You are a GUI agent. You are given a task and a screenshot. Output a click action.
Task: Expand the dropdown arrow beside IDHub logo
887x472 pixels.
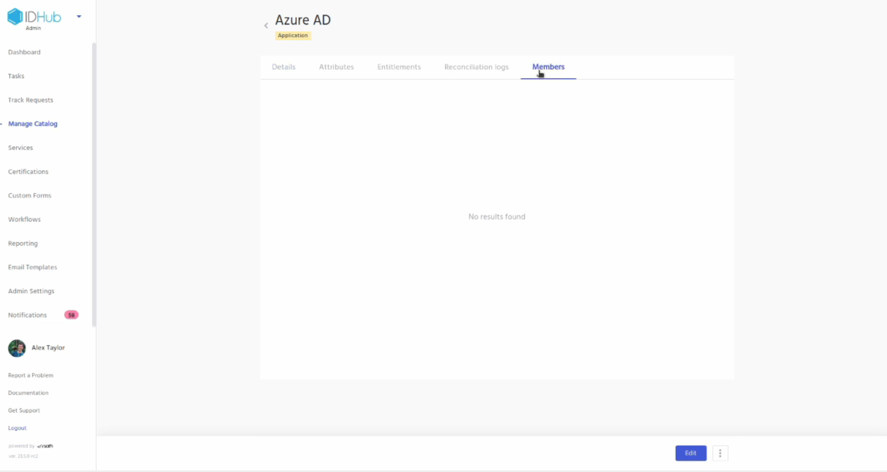pyautogui.click(x=79, y=17)
